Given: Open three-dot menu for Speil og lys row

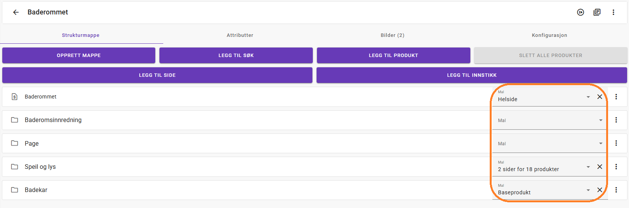Looking at the screenshot, I should pyautogui.click(x=616, y=167).
